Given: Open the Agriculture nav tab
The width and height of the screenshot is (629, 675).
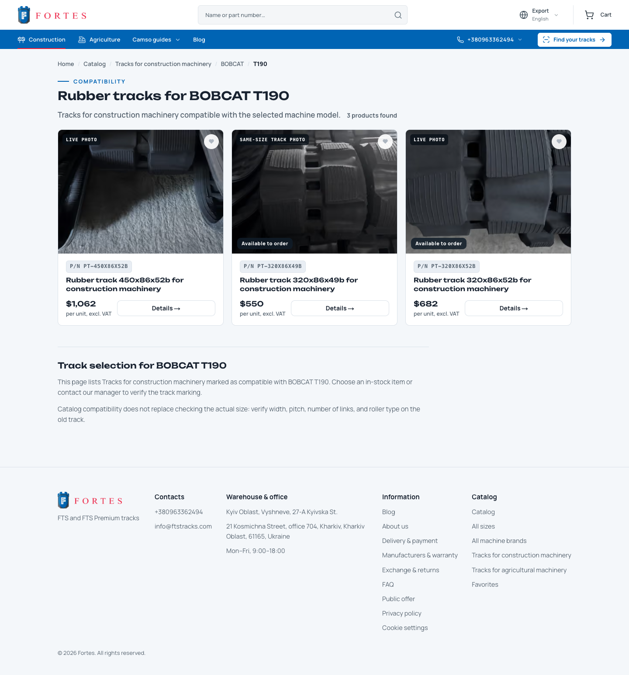Looking at the screenshot, I should (99, 40).
